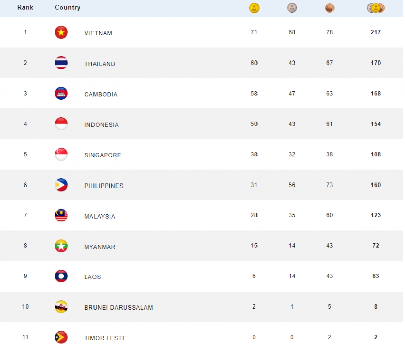Click the Country column header

pyautogui.click(x=67, y=7)
